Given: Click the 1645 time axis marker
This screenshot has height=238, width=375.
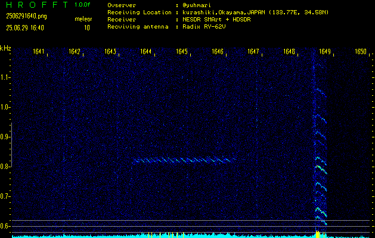Looking at the screenshot, I should pos(181,51).
